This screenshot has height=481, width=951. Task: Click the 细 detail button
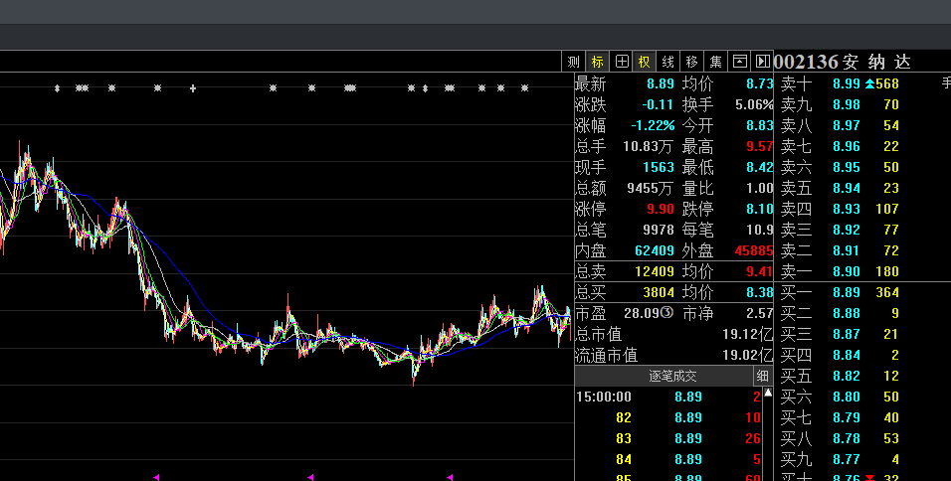(763, 376)
